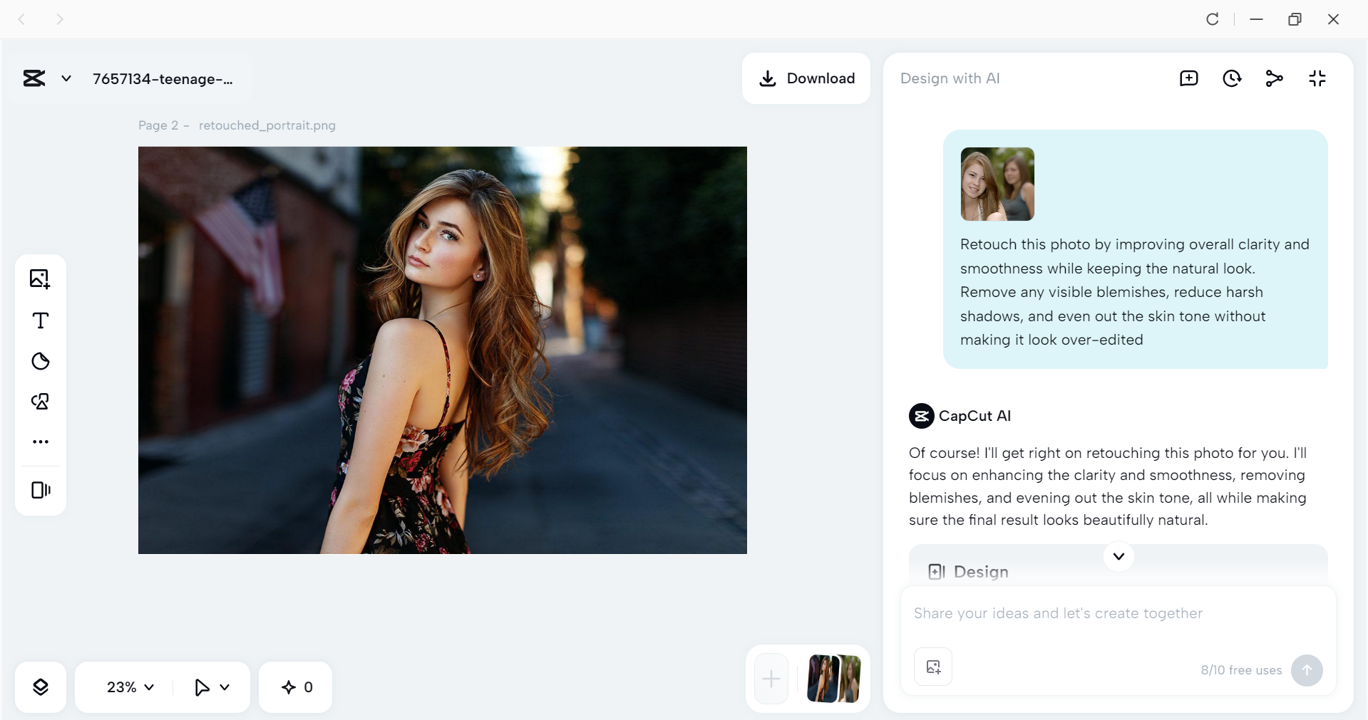Open the CapCut home menu
The height and width of the screenshot is (720, 1368).
coord(33,78)
